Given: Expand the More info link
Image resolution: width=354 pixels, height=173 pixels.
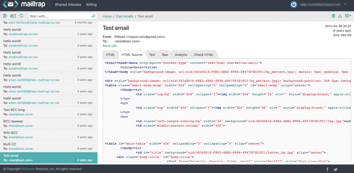Looking at the screenshot, I should click(110, 46).
